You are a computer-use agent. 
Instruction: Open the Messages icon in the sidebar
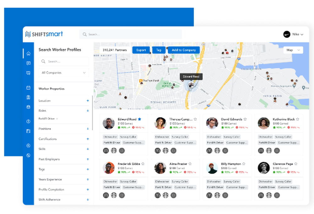28,63
